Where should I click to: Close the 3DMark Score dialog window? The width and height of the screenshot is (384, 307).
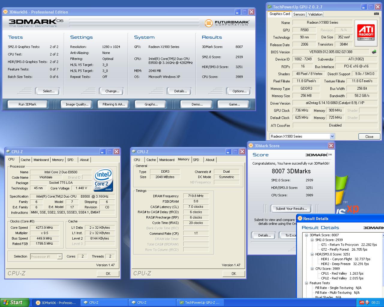(x=331, y=146)
